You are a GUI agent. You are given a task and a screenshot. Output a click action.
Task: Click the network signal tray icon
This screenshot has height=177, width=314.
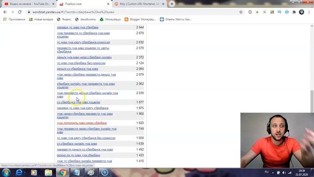pos(290,173)
